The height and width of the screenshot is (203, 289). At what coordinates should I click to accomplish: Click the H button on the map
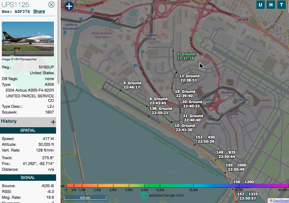[271, 5]
